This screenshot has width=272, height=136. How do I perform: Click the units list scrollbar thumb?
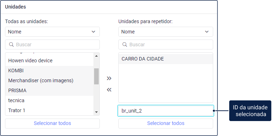pos(97,77)
